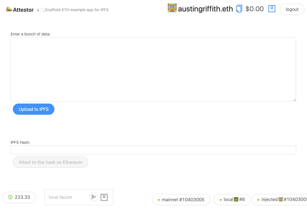
Task: Copy address with icon beside austingriffith.eth
Action: tap(239, 9)
